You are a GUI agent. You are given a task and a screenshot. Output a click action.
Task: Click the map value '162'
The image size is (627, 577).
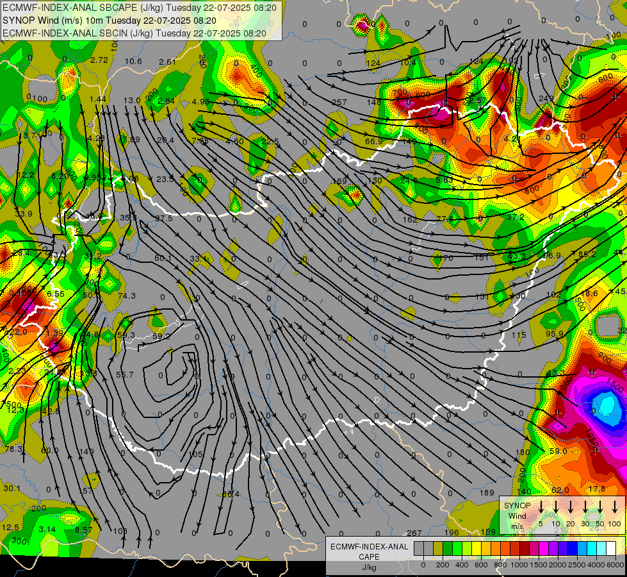pos(410,219)
